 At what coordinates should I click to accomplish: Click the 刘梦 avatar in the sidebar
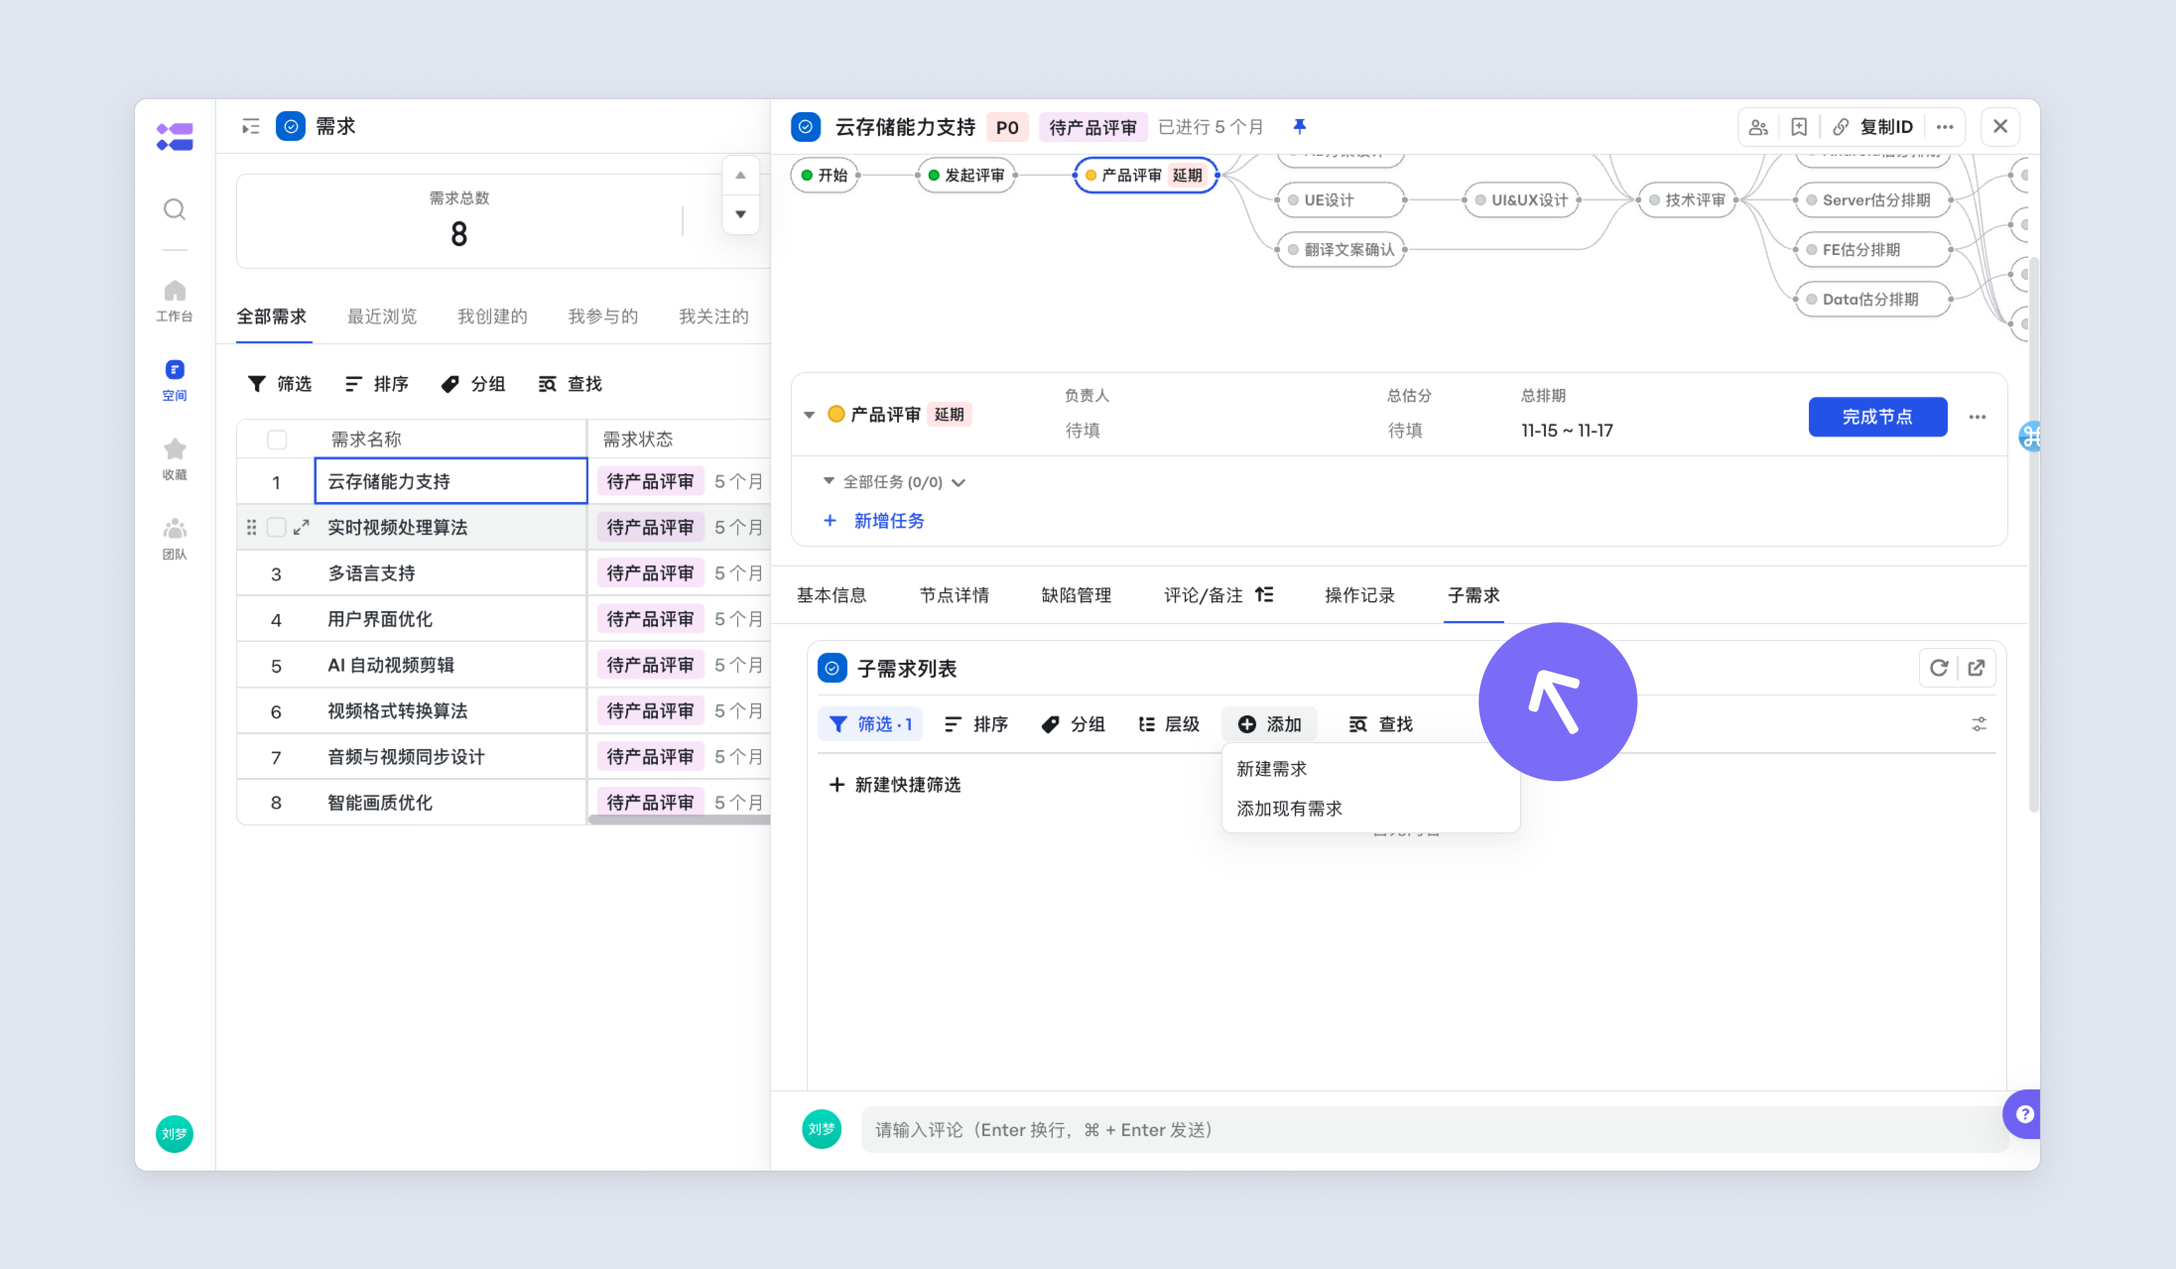pos(175,1134)
